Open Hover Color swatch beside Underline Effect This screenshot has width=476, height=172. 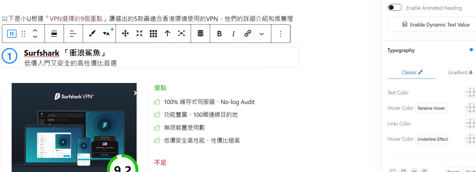[x=470, y=139]
